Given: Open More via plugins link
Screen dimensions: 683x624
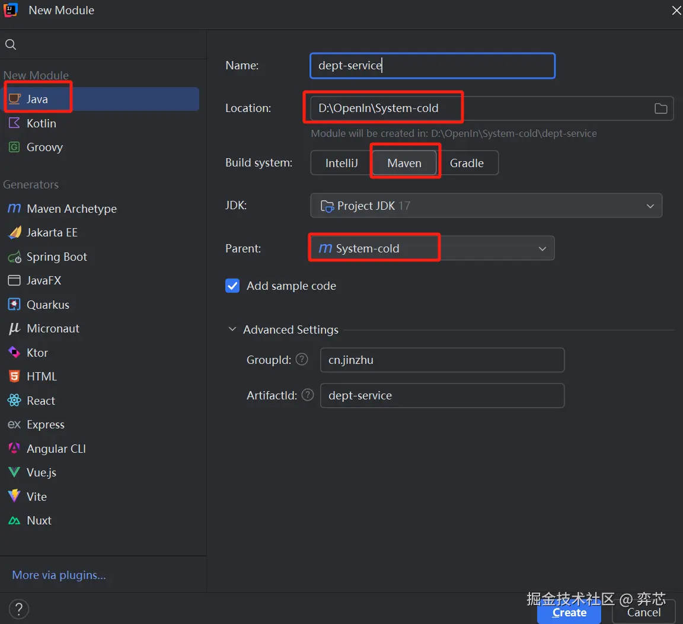Looking at the screenshot, I should click(x=59, y=575).
